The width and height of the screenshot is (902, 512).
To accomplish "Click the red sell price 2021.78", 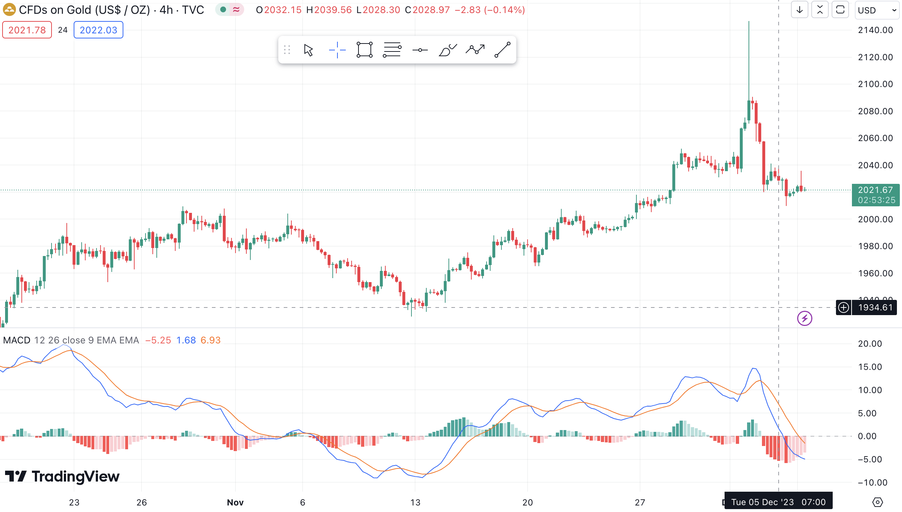I will (27, 30).
